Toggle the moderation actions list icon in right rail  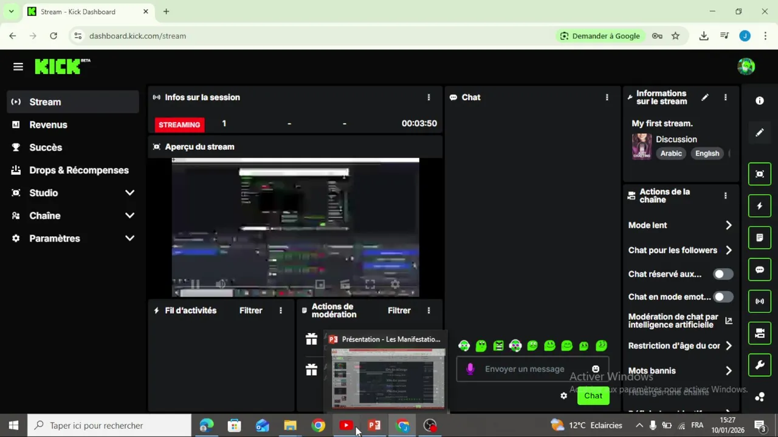pos(759,238)
